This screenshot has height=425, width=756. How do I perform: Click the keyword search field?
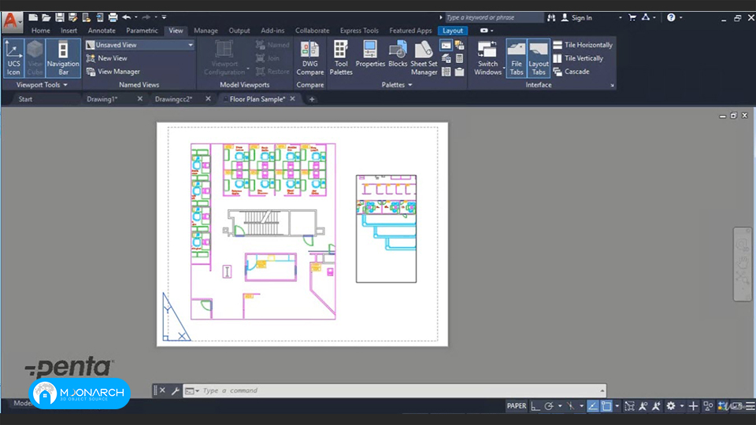pyautogui.click(x=495, y=17)
